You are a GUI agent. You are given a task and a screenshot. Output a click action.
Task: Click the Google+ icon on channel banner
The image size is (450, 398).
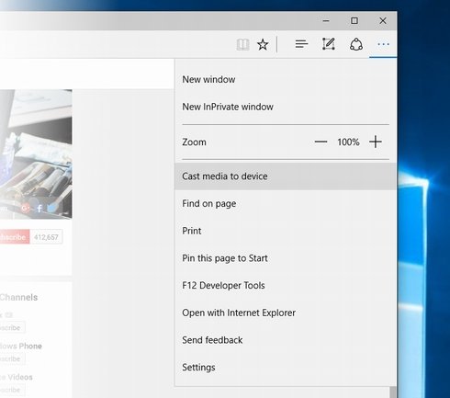coord(26,208)
